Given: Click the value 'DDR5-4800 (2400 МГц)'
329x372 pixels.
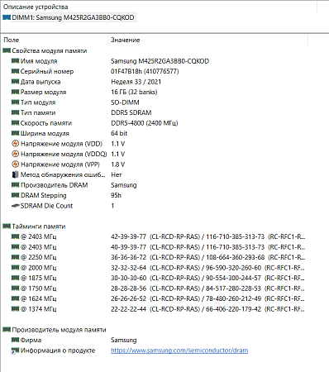Looking at the screenshot, I should pos(144,123).
